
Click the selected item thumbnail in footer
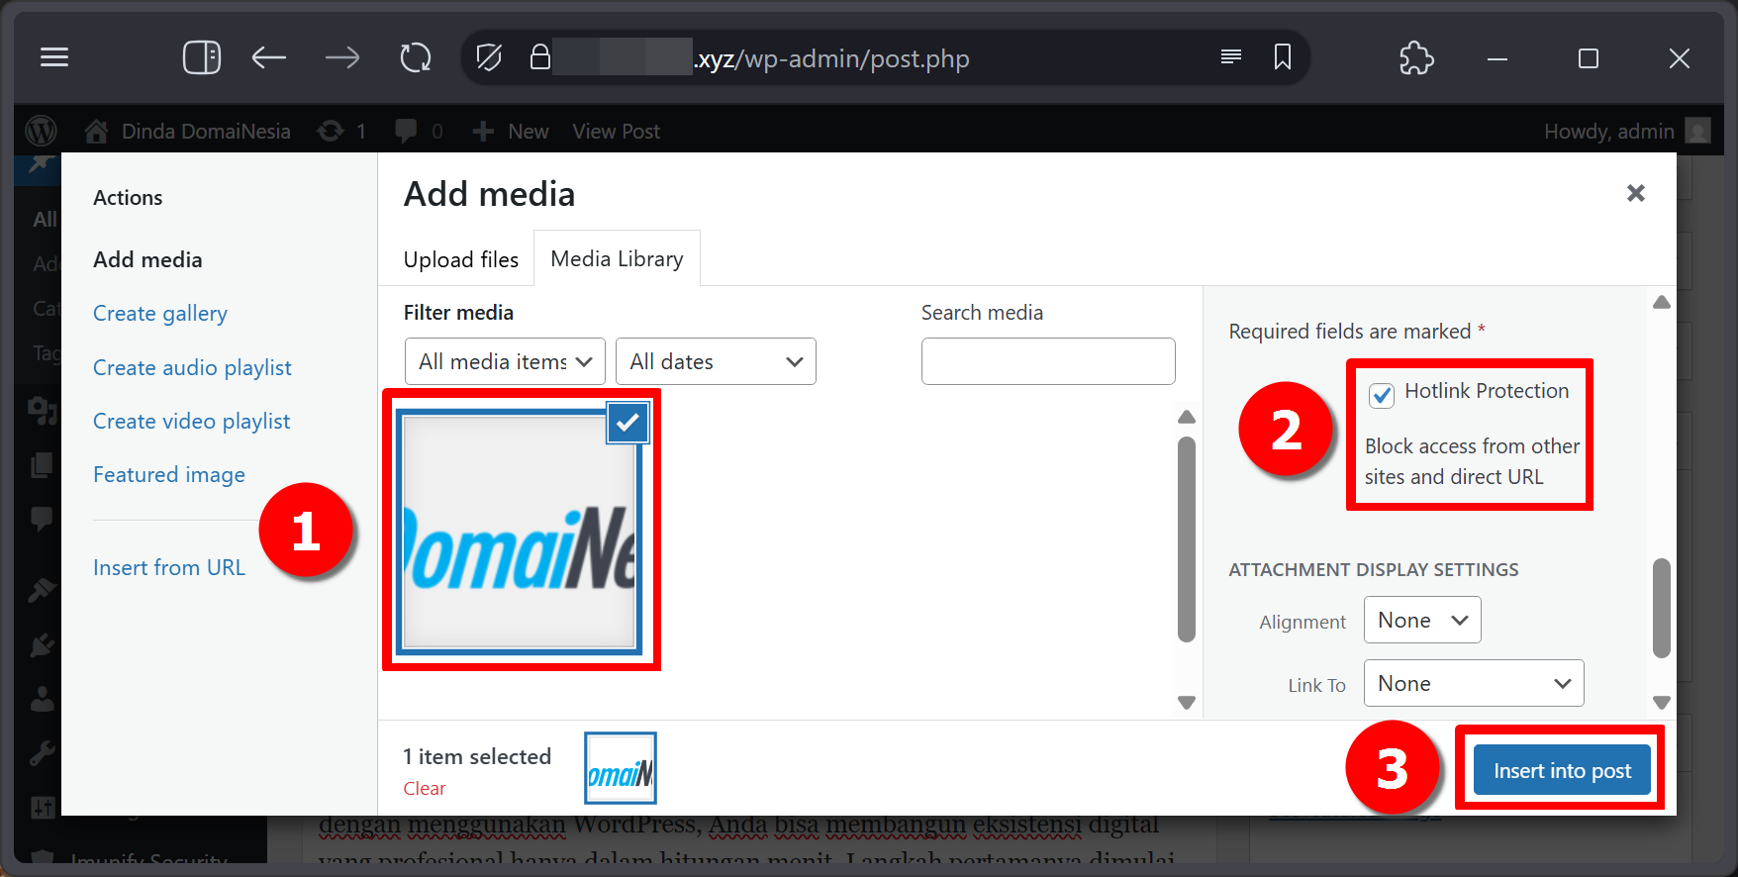pos(621,768)
